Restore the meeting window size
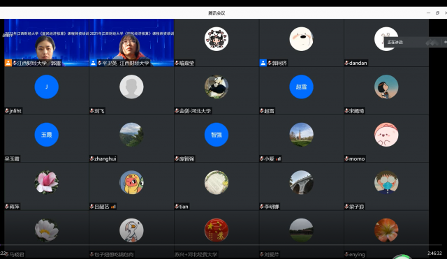Image resolution: width=447 pixels, height=259 pixels. click(x=437, y=13)
